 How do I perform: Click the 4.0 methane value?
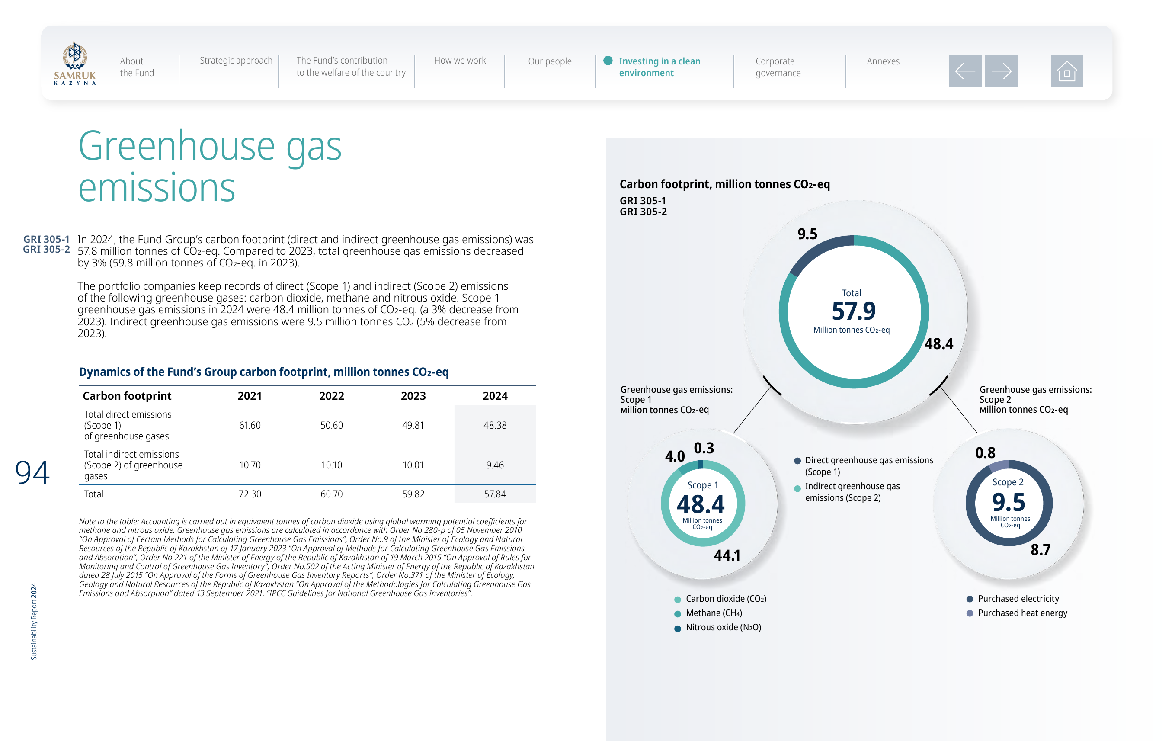coord(675,456)
